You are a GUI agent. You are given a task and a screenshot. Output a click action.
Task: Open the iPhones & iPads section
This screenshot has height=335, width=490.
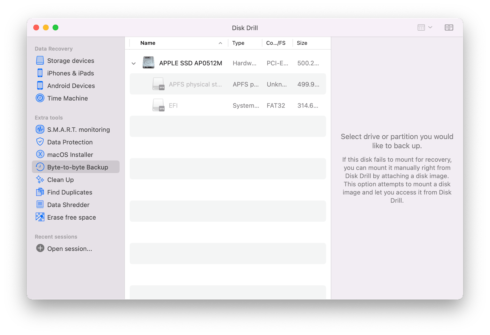tap(71, 73)
